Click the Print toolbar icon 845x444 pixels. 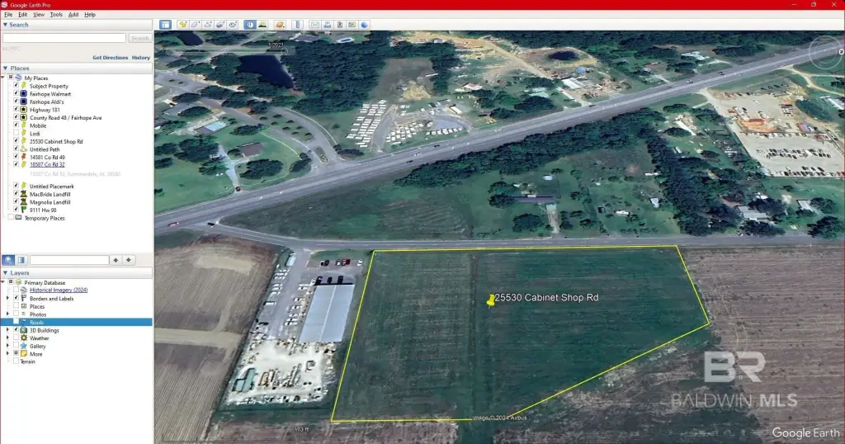327,25
